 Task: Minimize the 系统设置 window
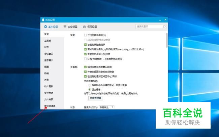tap(160, 20)
